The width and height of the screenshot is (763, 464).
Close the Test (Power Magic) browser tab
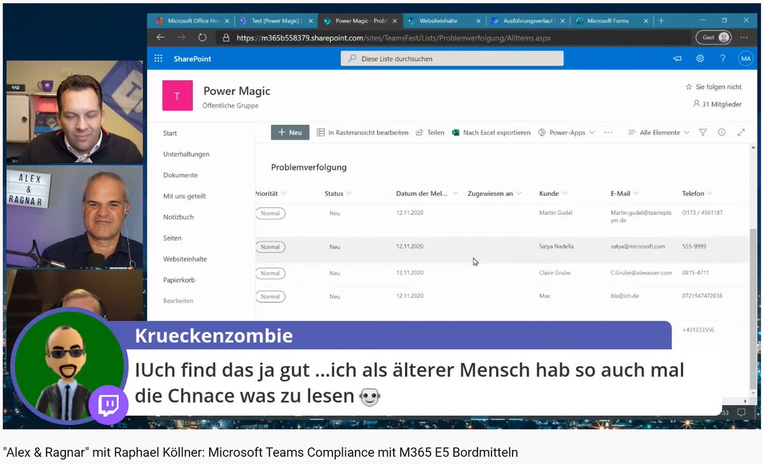point(311,21)
